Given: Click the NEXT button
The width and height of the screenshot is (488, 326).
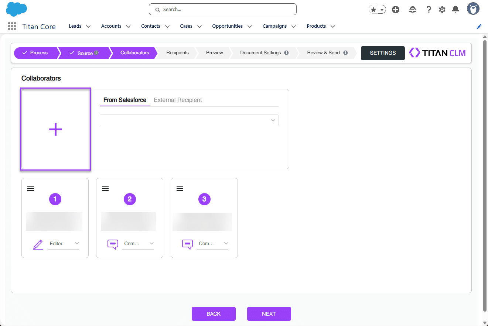Looking at the screenshot, I should click(x=269, y=314).
